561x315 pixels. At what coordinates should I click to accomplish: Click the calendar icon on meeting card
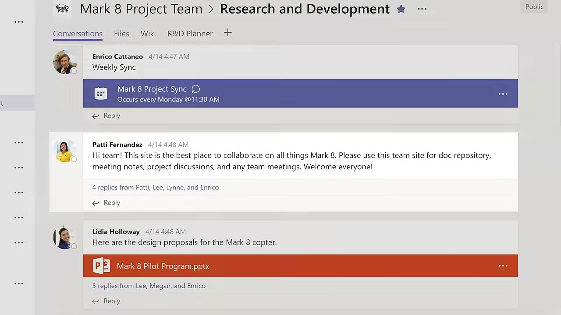pyautogui.click(x=101, y=93)
